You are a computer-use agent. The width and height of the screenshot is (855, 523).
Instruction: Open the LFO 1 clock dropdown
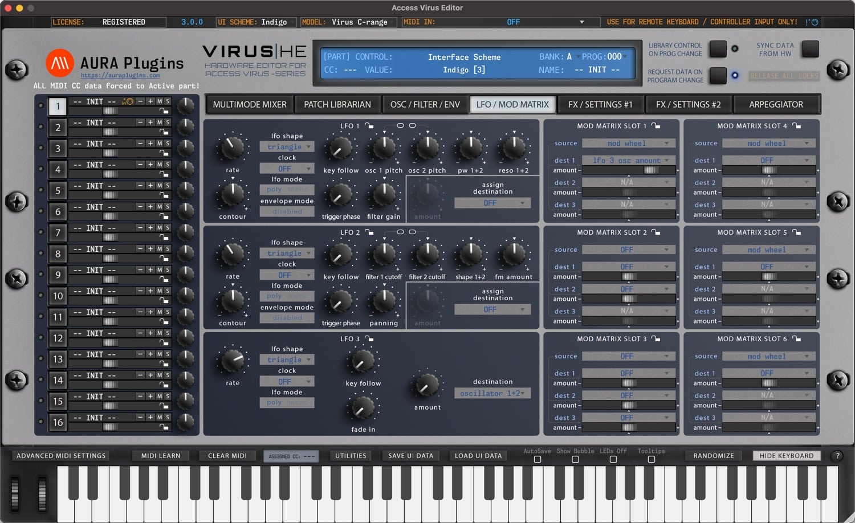(x=287, y=169)
